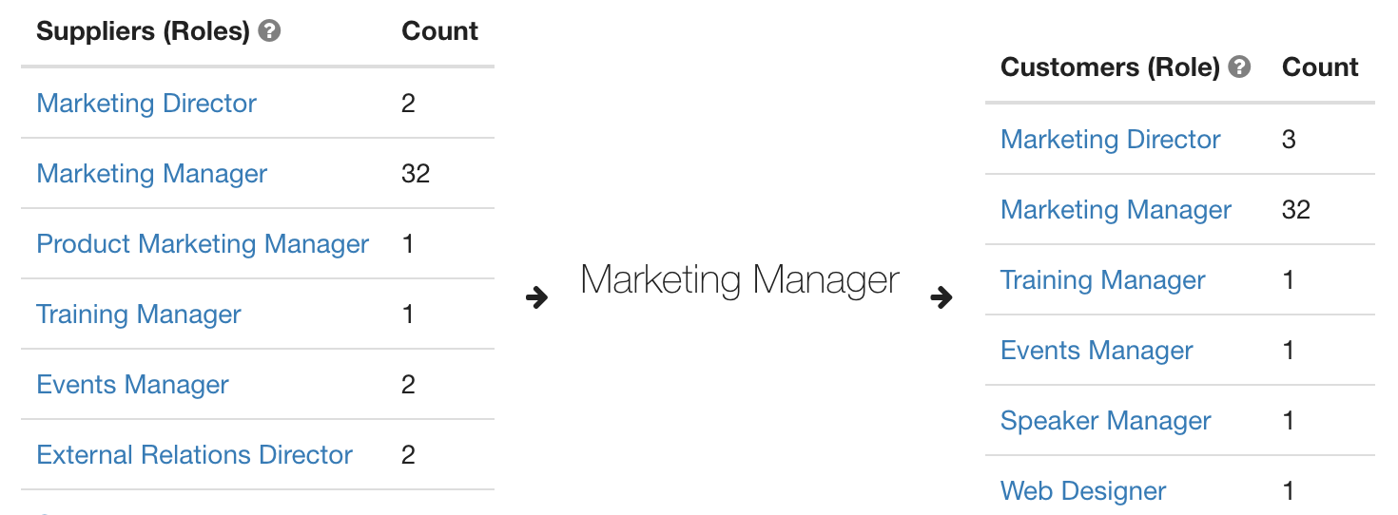Click the arrow left of Marketing Manager title

pos(537,298)
